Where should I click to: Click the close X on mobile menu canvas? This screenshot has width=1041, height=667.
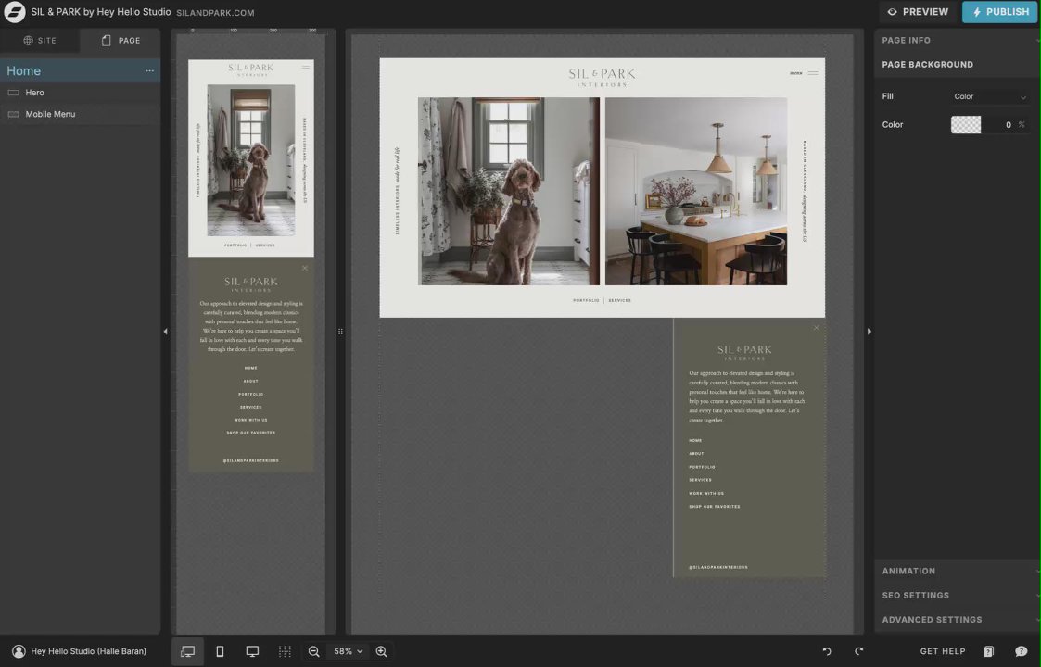[x=305, y=268]
